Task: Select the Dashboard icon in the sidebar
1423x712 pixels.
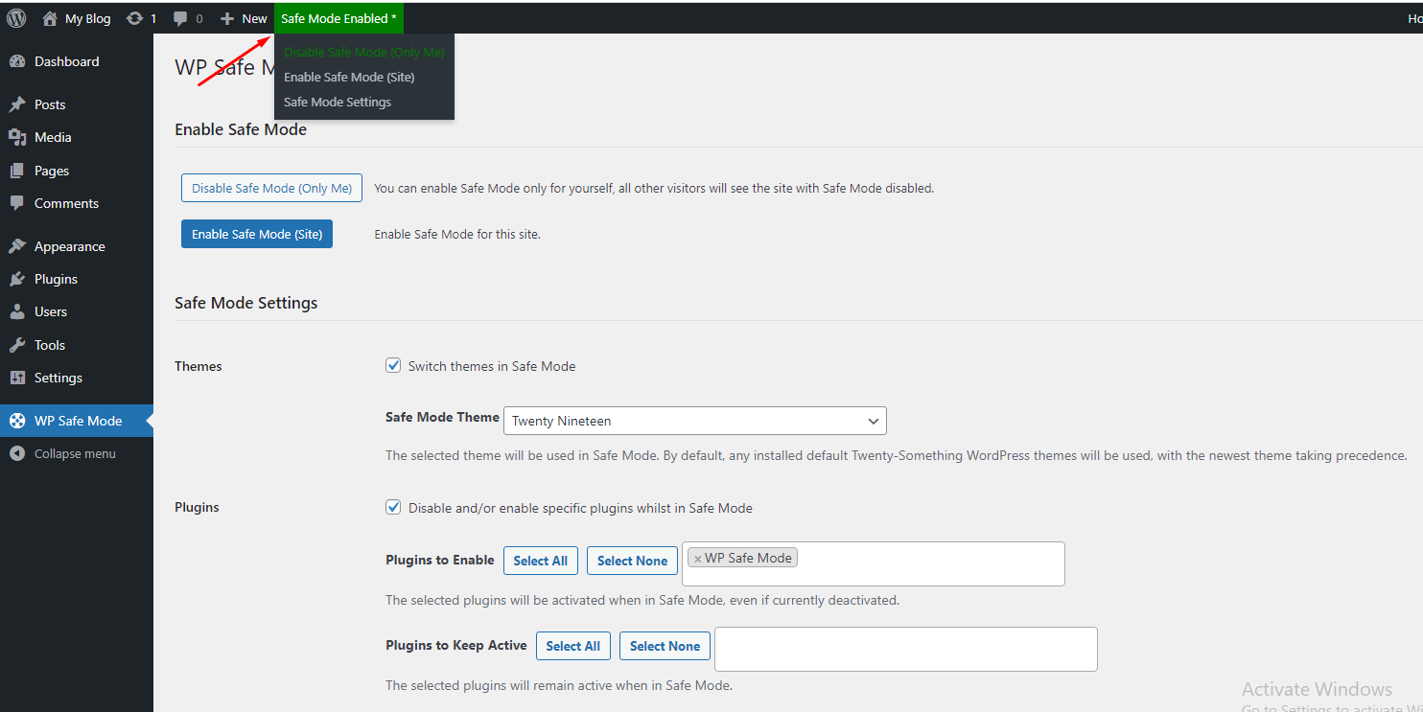Action: click(x=19, y=60)
